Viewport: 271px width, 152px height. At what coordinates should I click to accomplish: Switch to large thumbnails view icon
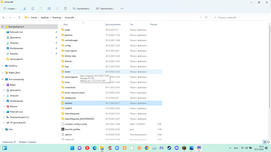pos(268,142)
